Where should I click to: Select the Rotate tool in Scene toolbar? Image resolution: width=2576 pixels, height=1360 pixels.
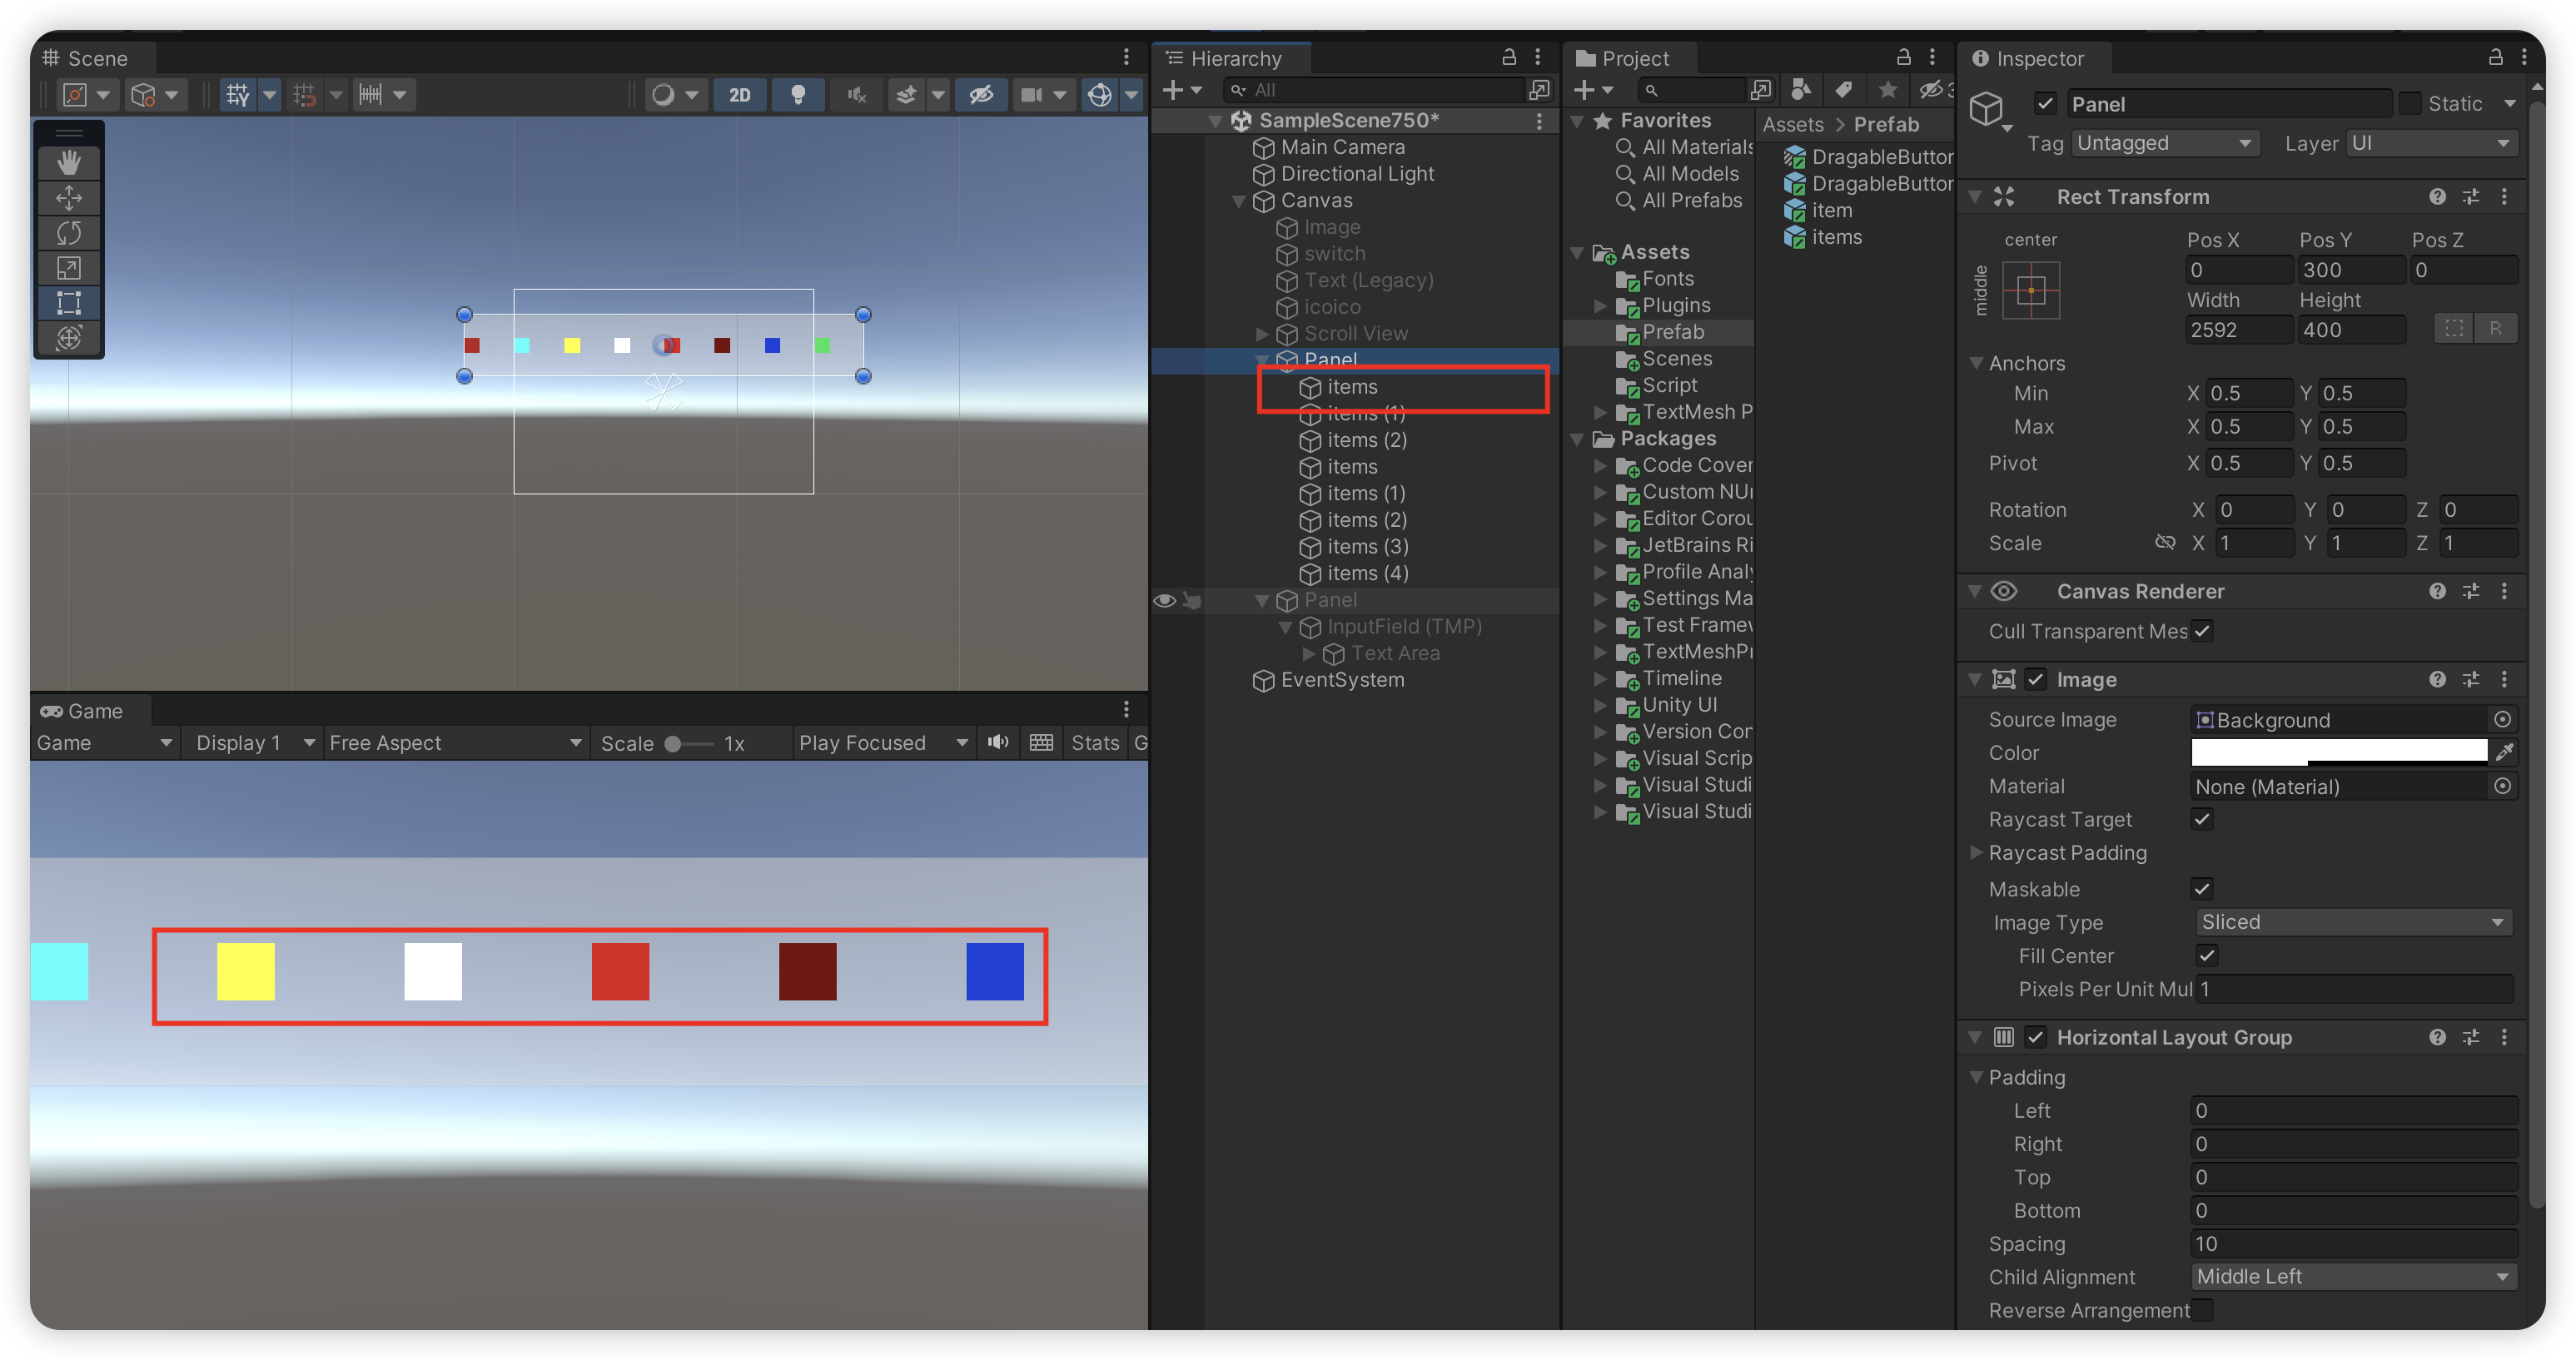point(68,232)
